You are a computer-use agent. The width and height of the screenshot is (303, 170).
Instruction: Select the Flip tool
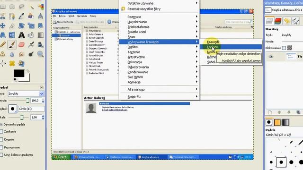tap(12, 35)
